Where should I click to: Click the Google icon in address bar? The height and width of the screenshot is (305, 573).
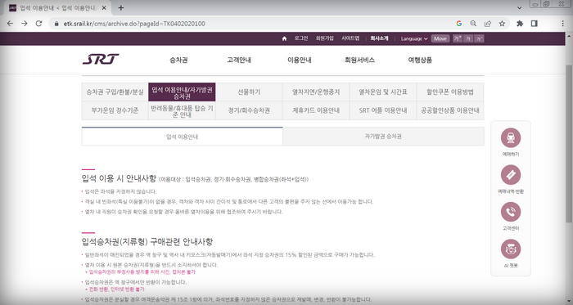pos(459,24)
